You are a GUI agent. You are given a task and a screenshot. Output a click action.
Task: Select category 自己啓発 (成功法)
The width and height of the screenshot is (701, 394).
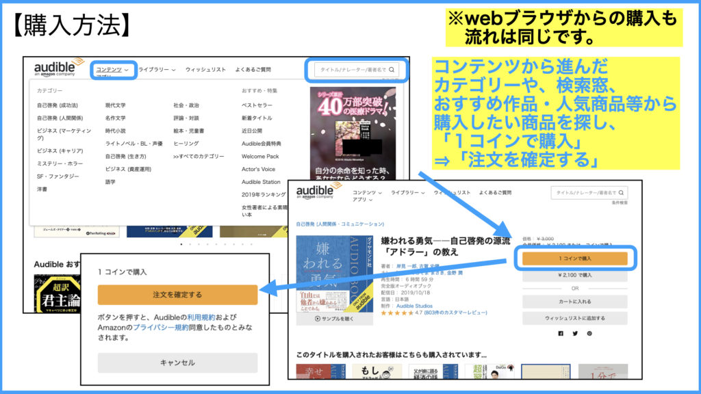pos(58,105)
